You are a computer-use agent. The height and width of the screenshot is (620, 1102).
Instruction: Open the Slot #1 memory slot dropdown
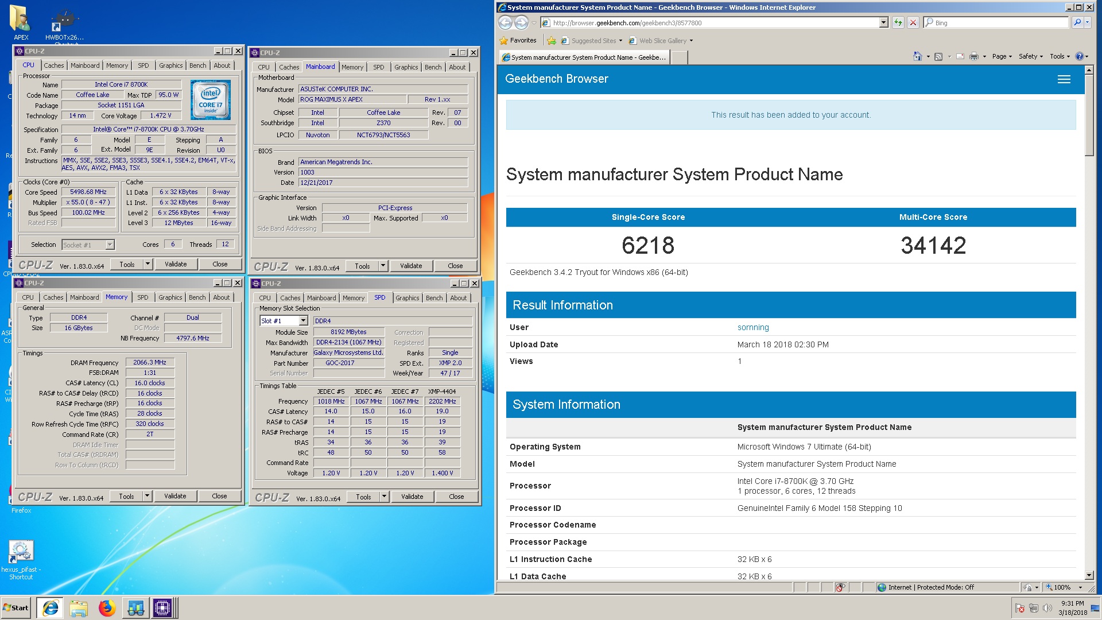[x=303, y=321]
